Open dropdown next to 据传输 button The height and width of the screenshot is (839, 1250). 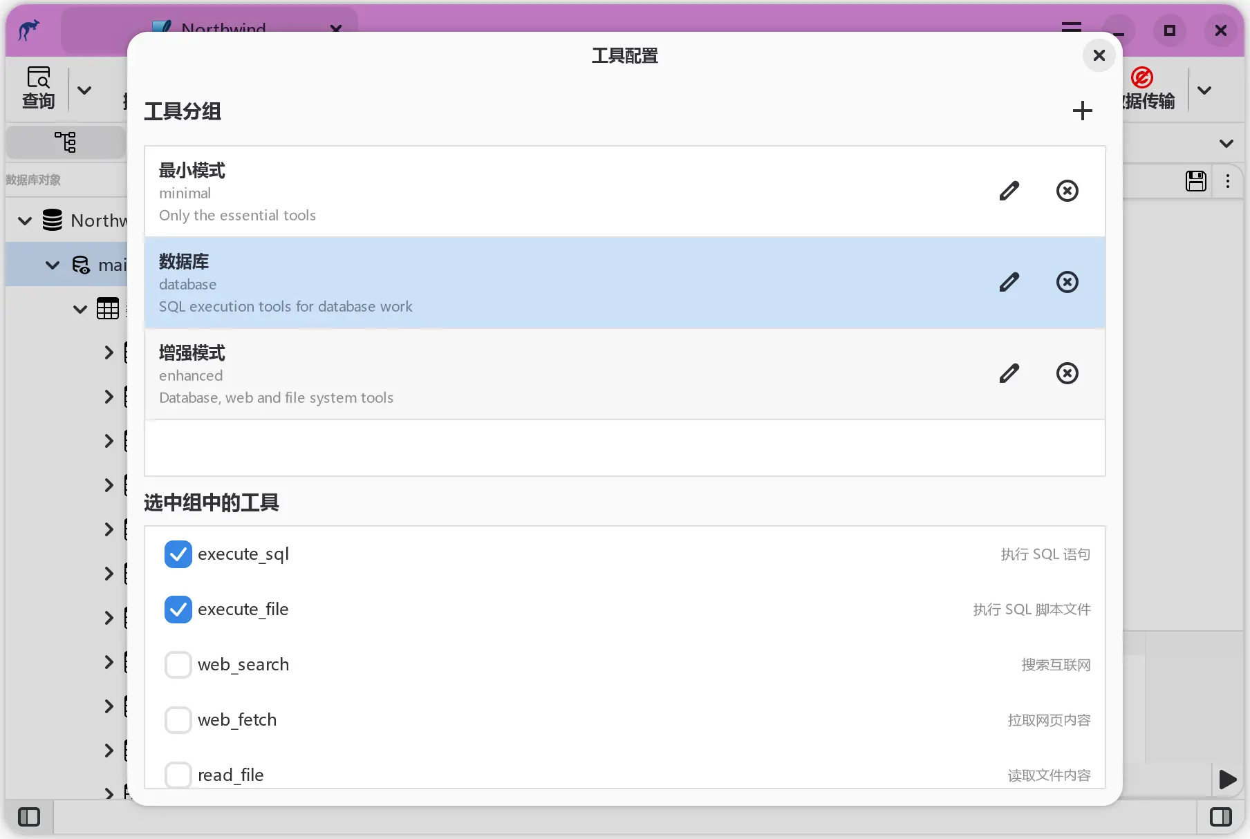click(1204, 90)
